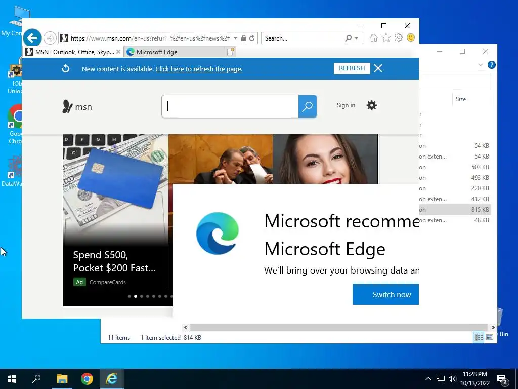Click the Switch now button

coord(385,294)
